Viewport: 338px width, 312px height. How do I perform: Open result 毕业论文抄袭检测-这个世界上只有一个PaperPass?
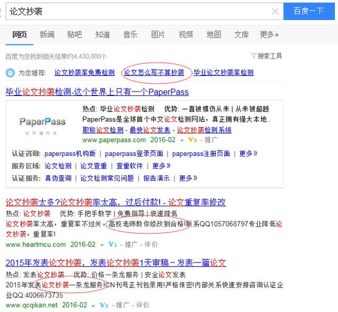97,92
